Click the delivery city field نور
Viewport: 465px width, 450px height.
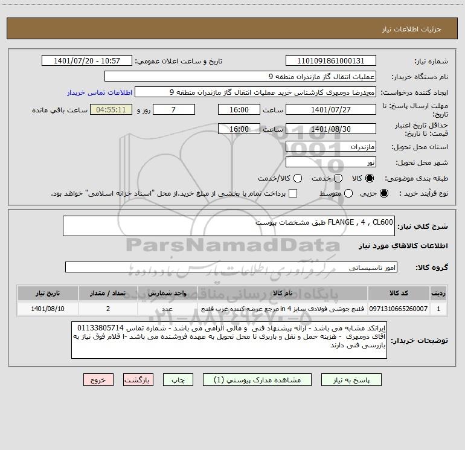(x=331, y=162)
